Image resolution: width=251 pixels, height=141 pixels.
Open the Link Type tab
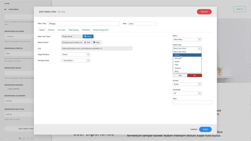(x=62, y=30)
